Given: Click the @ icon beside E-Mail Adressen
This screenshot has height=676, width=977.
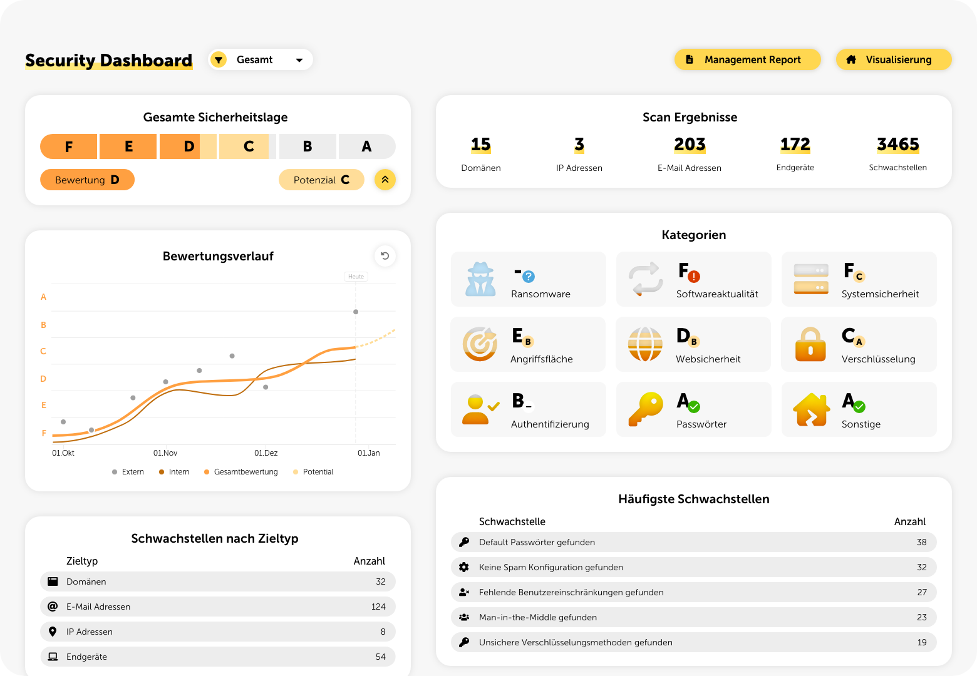Looking at the screenshot, I should point(53,607).
